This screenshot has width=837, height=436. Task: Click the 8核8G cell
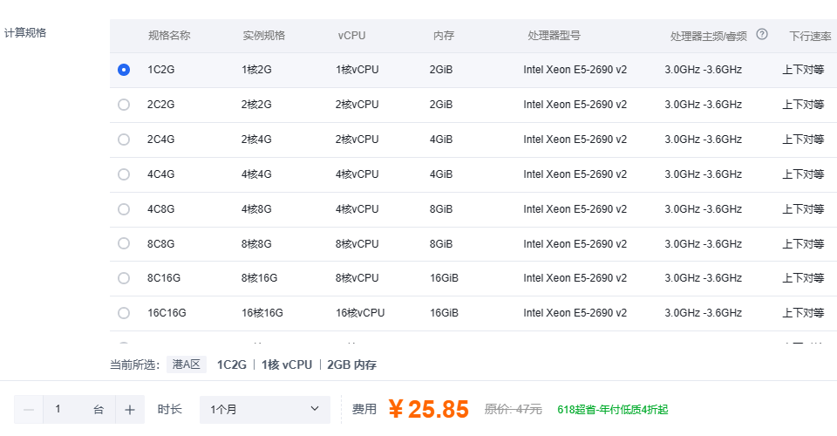coord(256,244)
